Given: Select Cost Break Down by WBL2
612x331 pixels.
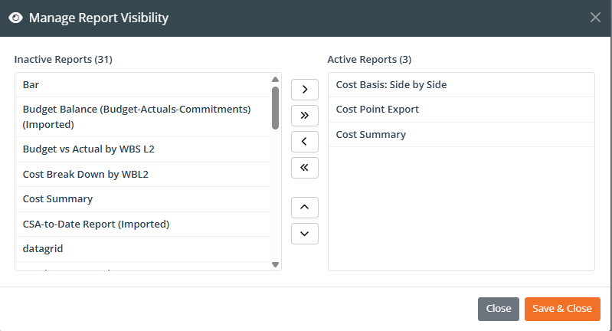Looking at the screenshot, I should pos(142,174).
